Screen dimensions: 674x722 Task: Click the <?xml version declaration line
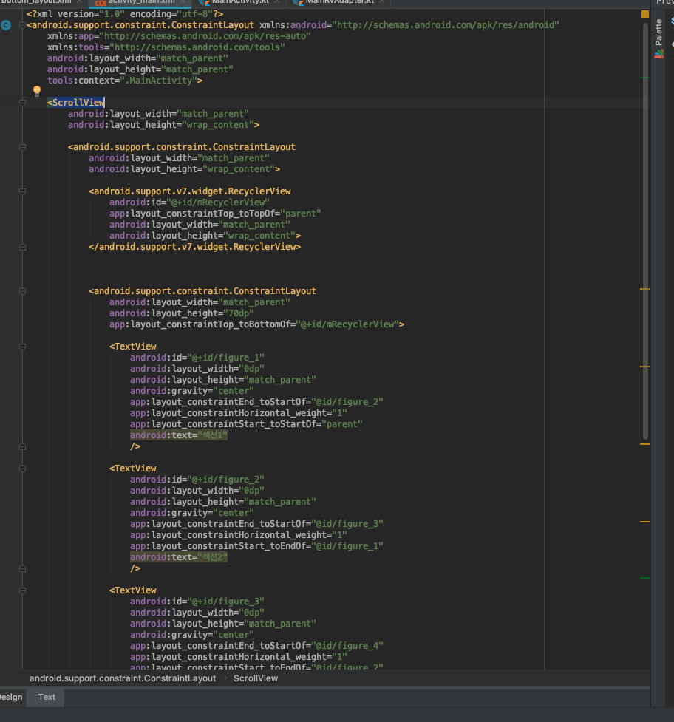(125, 14)
